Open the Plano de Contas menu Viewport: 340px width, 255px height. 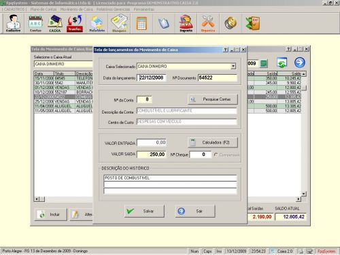tap(44, 10)
